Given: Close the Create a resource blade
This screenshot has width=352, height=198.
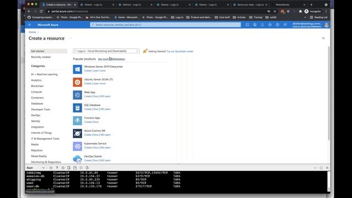Looking at the screenshot, I should click(x=323, y=38).
